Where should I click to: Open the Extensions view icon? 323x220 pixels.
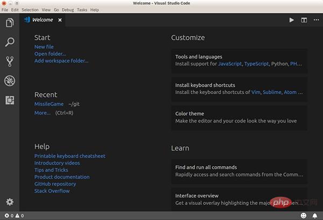coord(10,100)
